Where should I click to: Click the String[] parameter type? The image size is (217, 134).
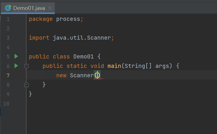(138, 66)
